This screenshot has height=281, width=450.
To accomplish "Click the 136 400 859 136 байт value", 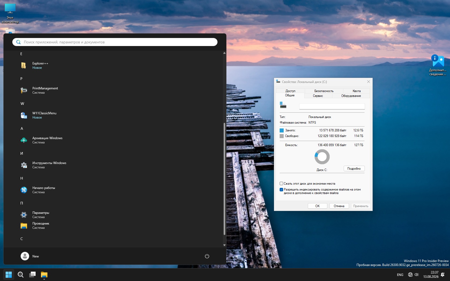I will click(x=332, y=145).
